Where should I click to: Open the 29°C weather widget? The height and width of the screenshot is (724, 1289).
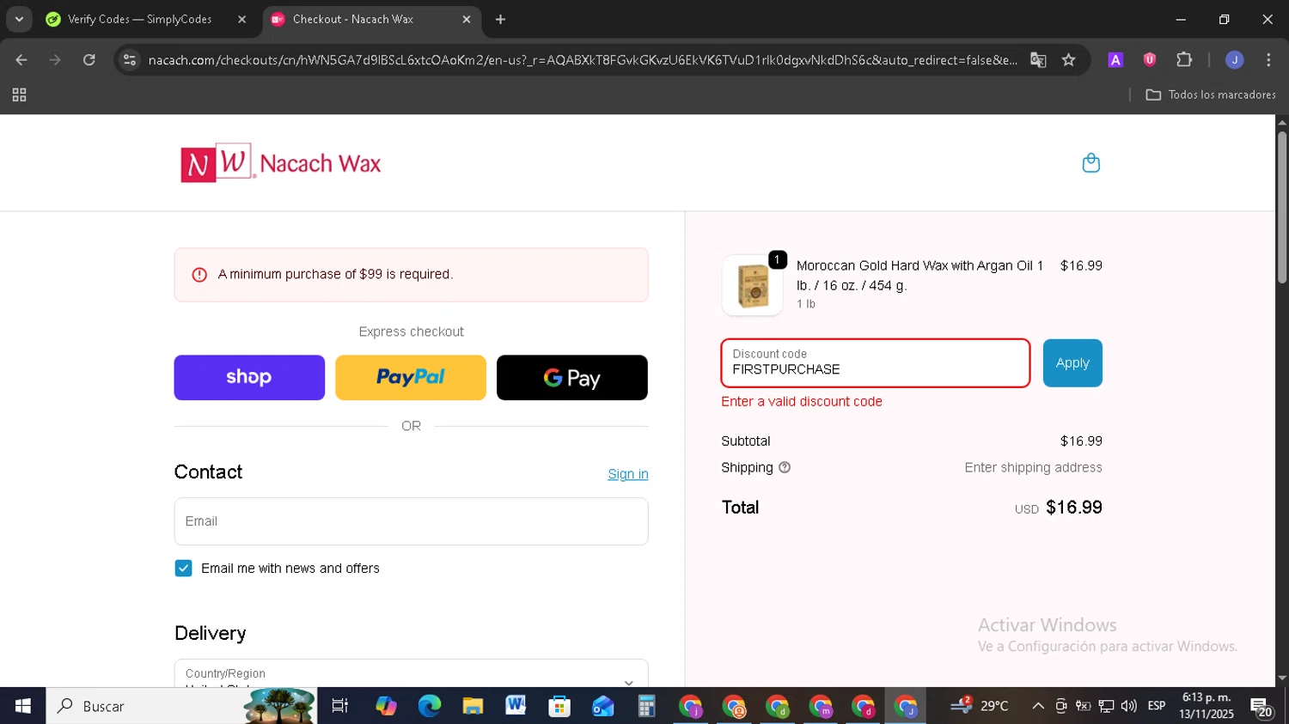(980, 706)
